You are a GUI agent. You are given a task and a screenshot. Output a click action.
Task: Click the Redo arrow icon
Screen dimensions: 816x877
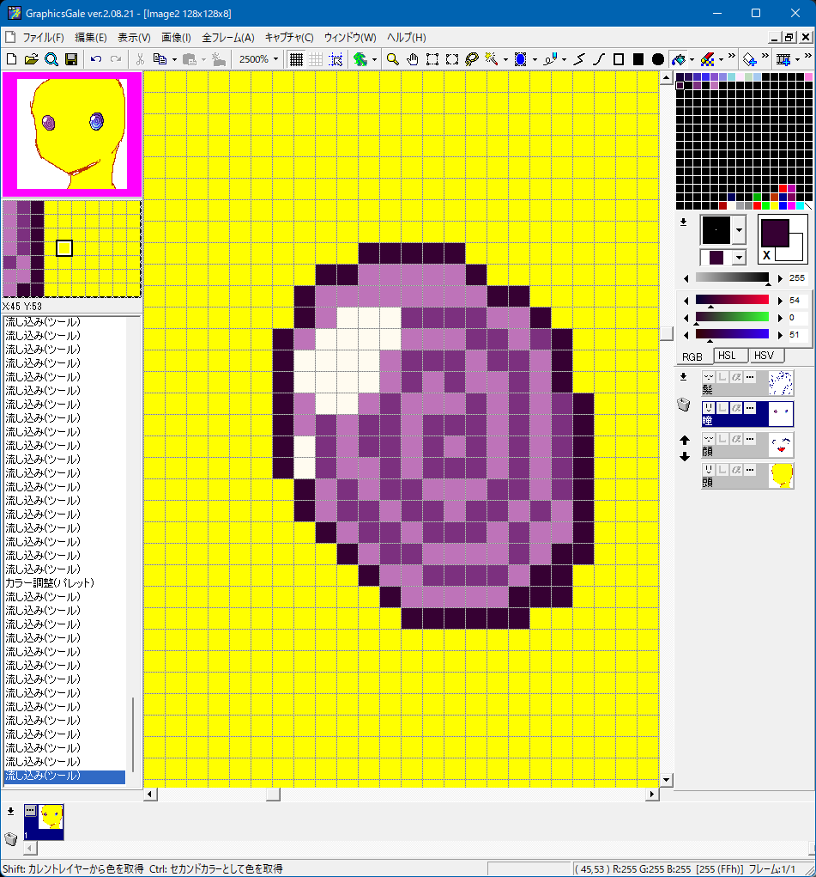[116, 59]
